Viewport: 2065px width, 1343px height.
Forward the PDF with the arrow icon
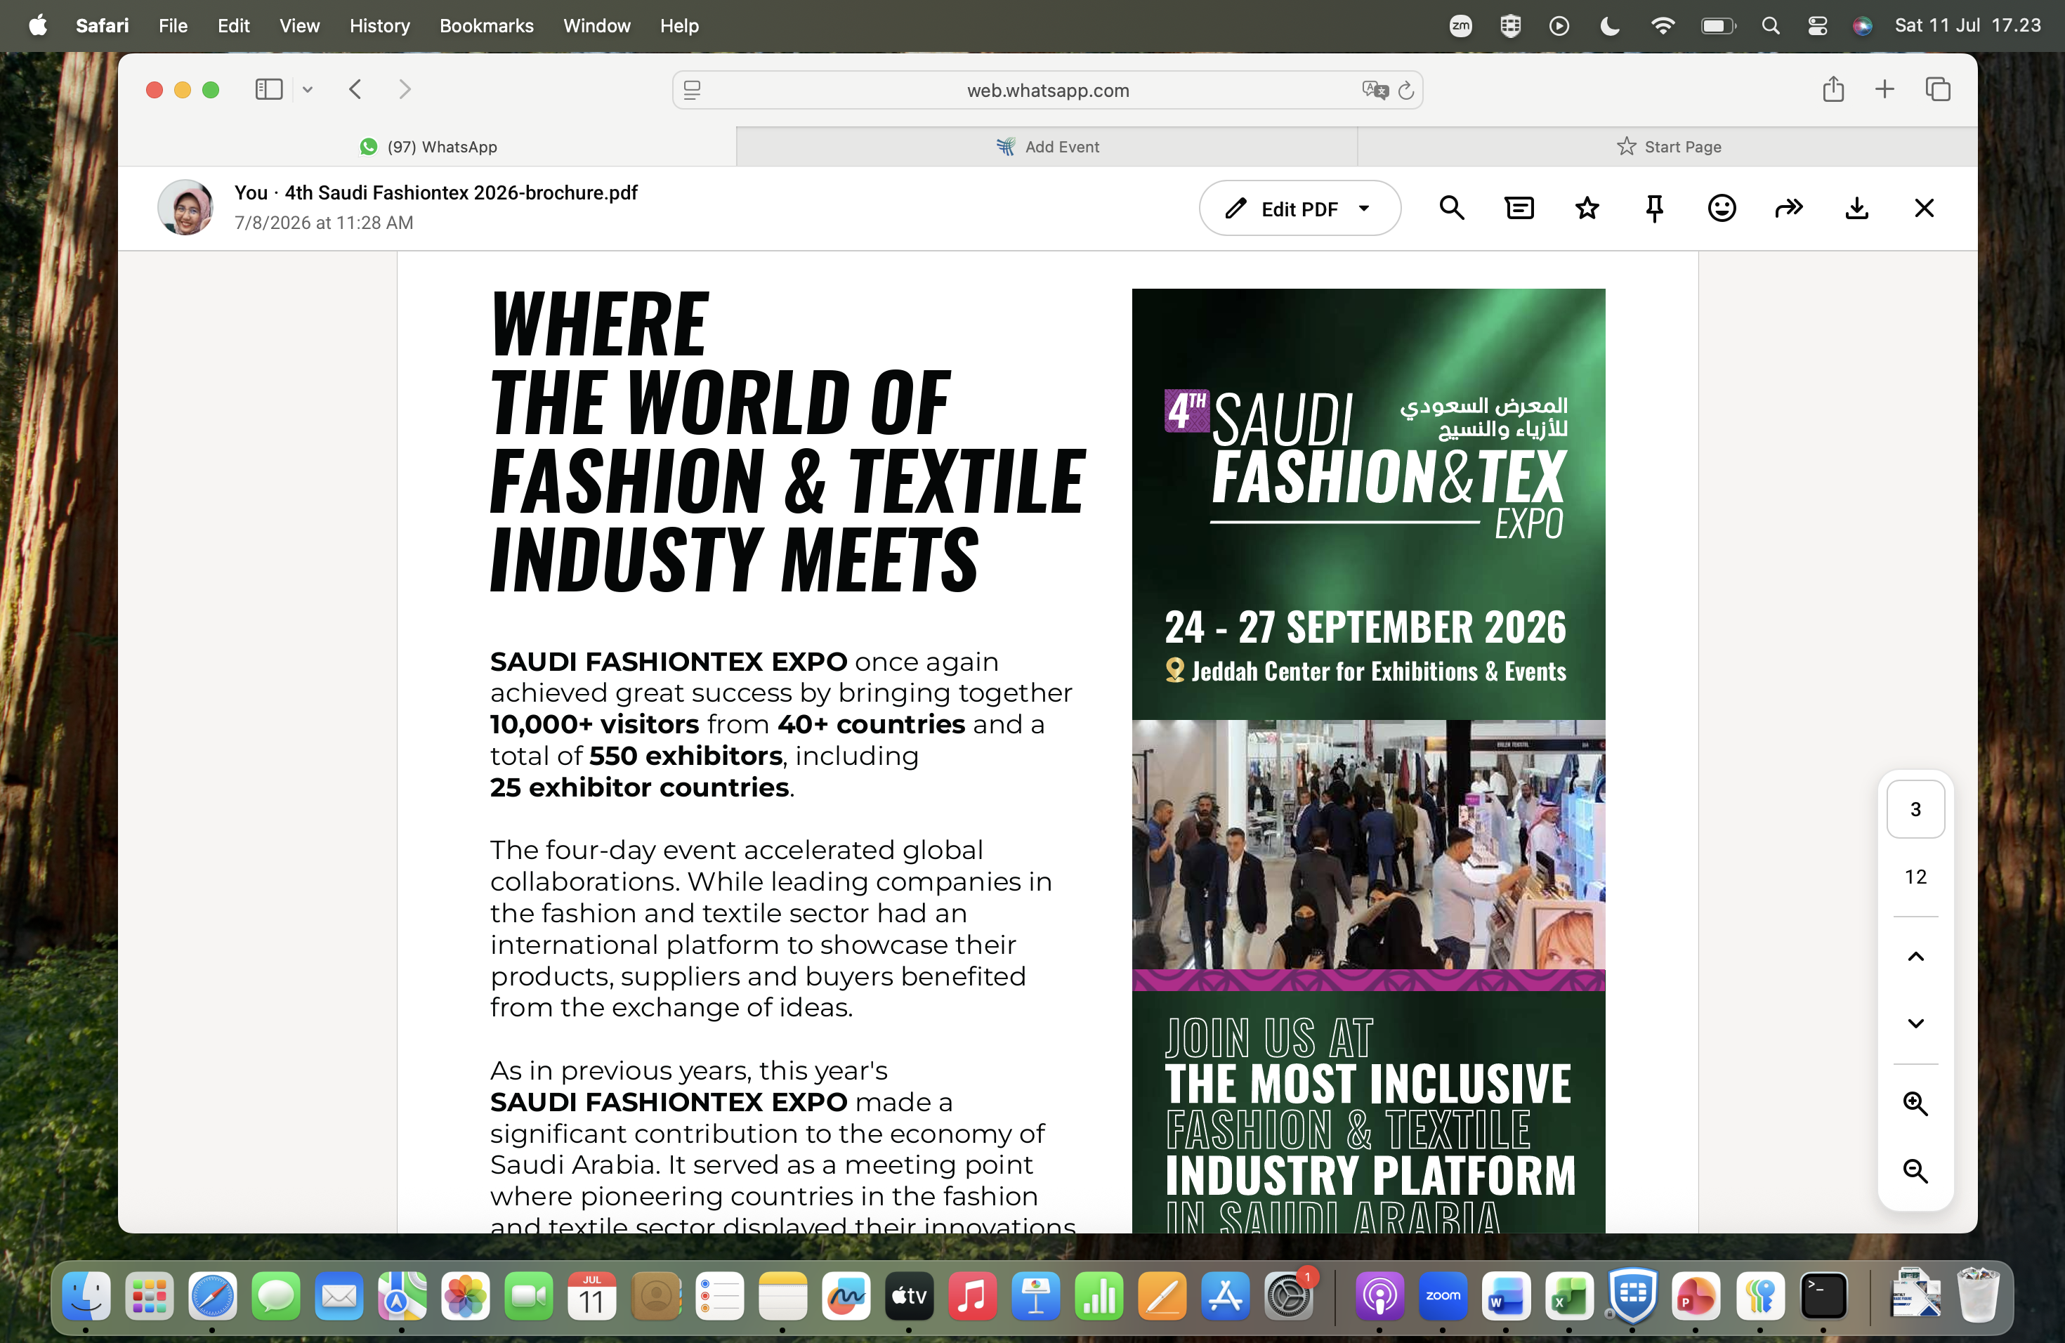1789,208
